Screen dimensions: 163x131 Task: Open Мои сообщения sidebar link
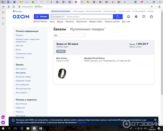pyautogui.click(x=22, y=85)
